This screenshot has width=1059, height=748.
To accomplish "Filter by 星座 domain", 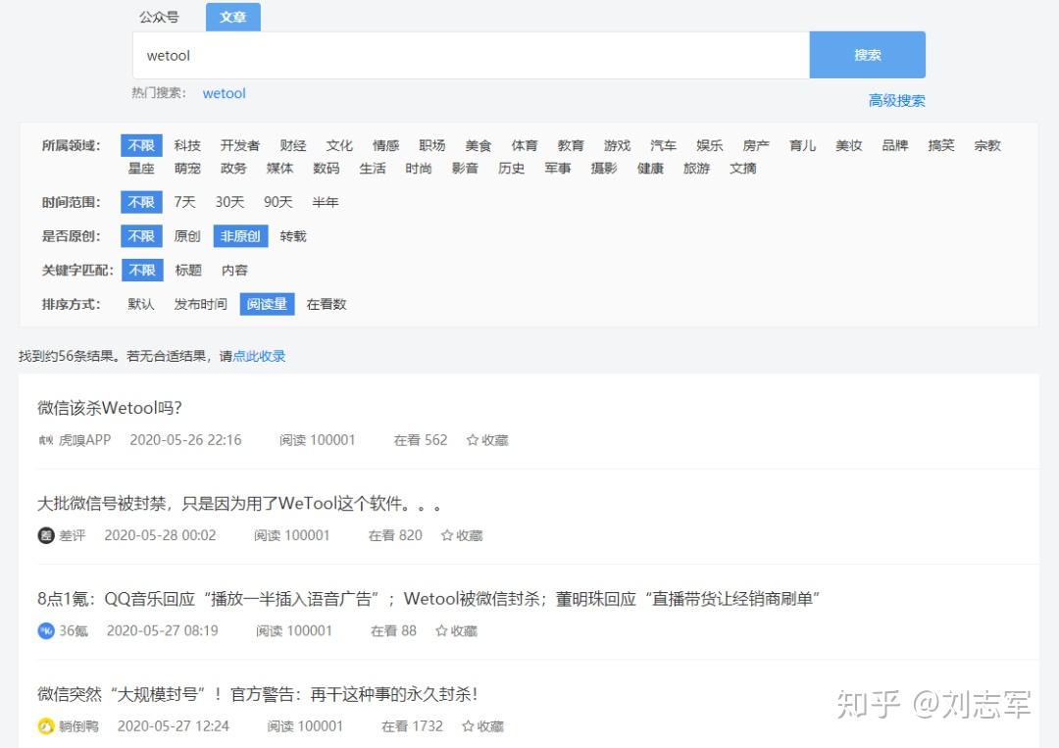I will 141,168.
